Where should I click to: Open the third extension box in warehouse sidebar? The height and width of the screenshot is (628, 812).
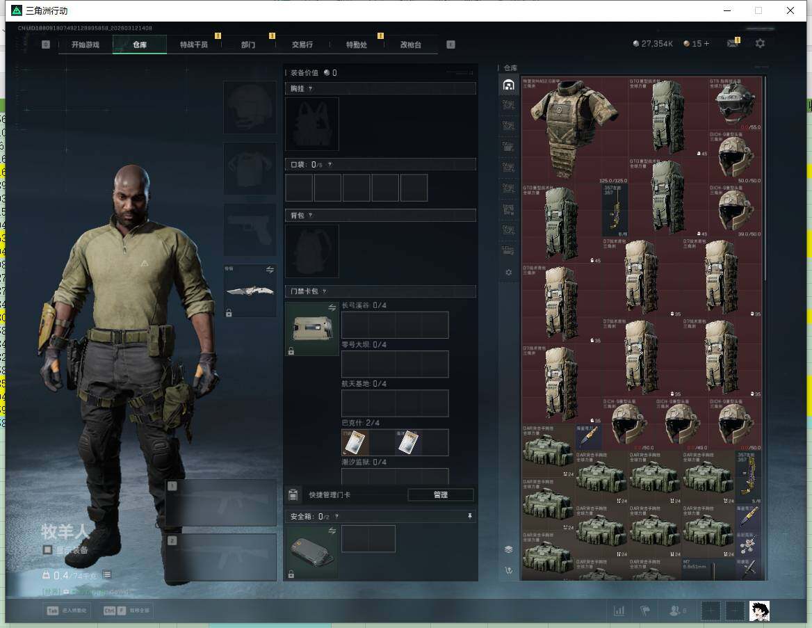[x=508, y=147]
